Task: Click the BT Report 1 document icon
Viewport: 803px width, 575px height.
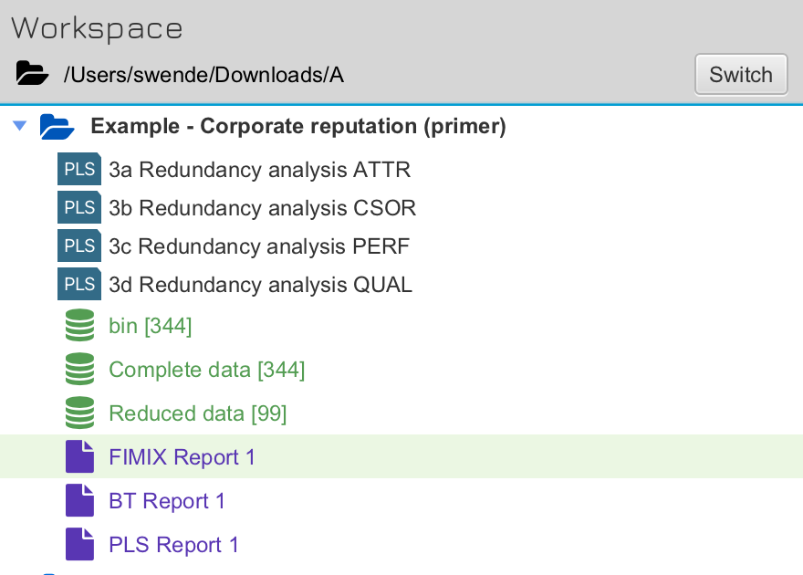Action: (80, 500)
